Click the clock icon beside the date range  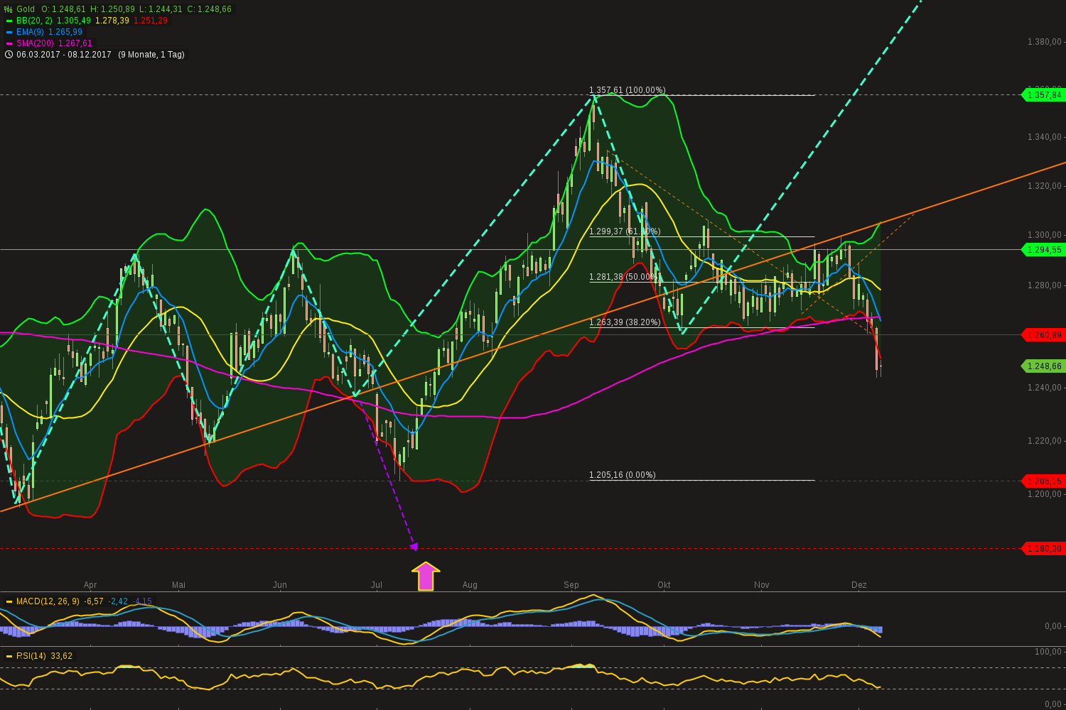point(9,55)
